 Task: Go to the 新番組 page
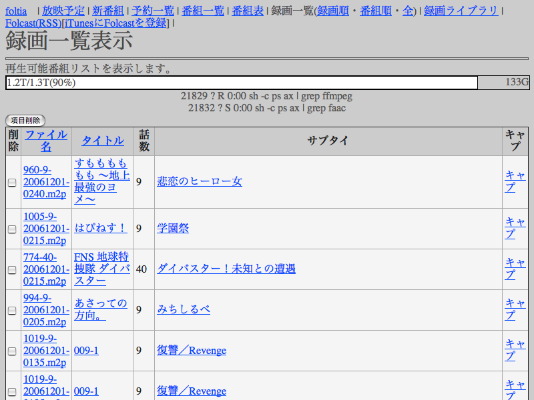point(107,11)
